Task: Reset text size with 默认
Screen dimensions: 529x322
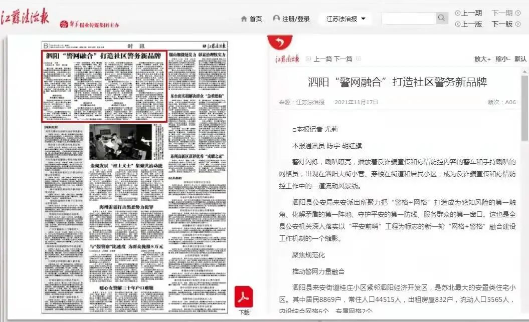Action: click(x=520, y=59)
